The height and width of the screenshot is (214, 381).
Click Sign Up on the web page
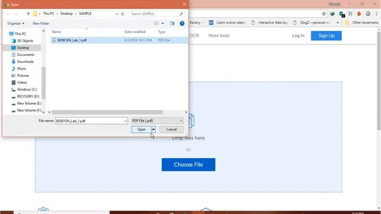coord(326,36)
